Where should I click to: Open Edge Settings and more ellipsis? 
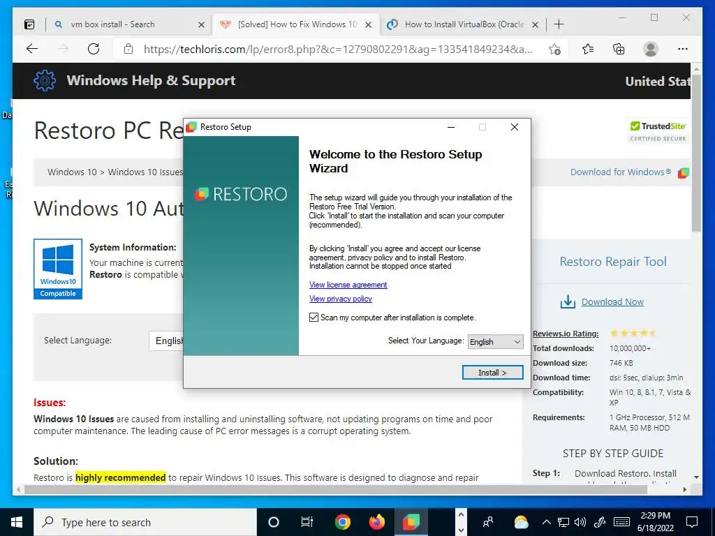click(x=683, y=49)
